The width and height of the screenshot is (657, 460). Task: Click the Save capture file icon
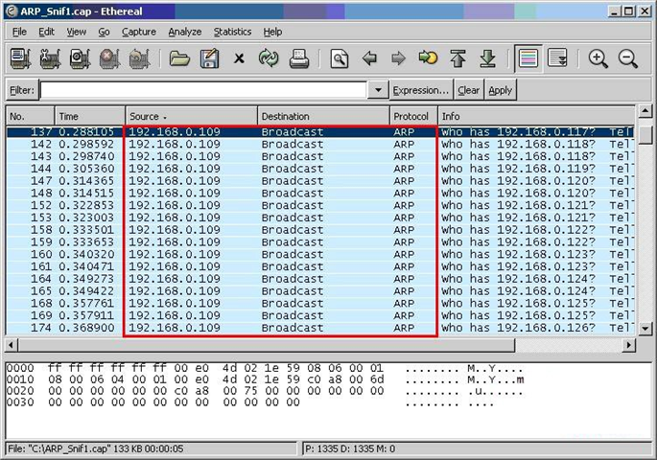click(x=208, y=59)
